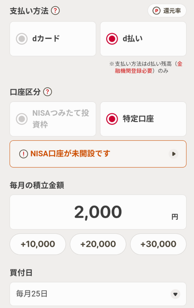Add +20,000 to monthly amount
The width and height of the screenshot is (194, 308).
(98, 244)
